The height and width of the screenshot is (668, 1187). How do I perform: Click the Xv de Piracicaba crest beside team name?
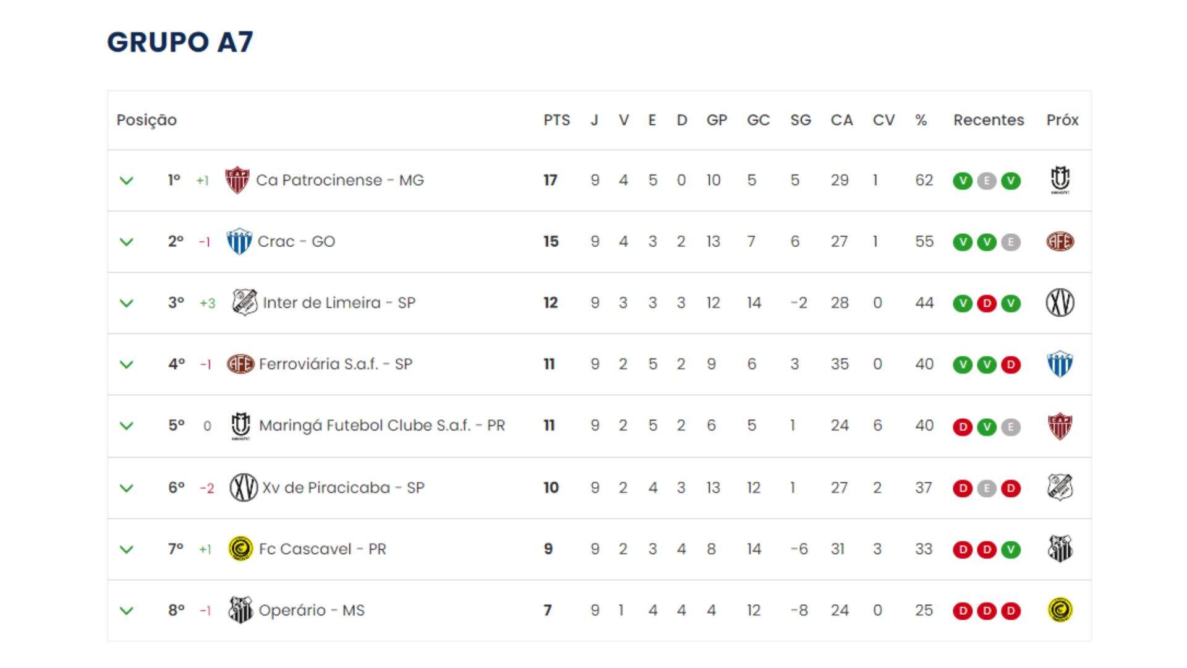point(244,487)
